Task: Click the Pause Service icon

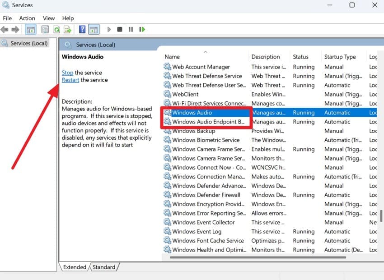Action: pos(131,29)
